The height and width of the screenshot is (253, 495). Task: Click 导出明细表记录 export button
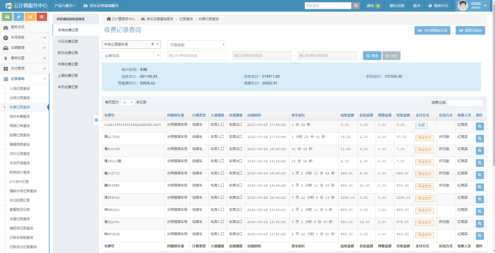coord(432,30)
